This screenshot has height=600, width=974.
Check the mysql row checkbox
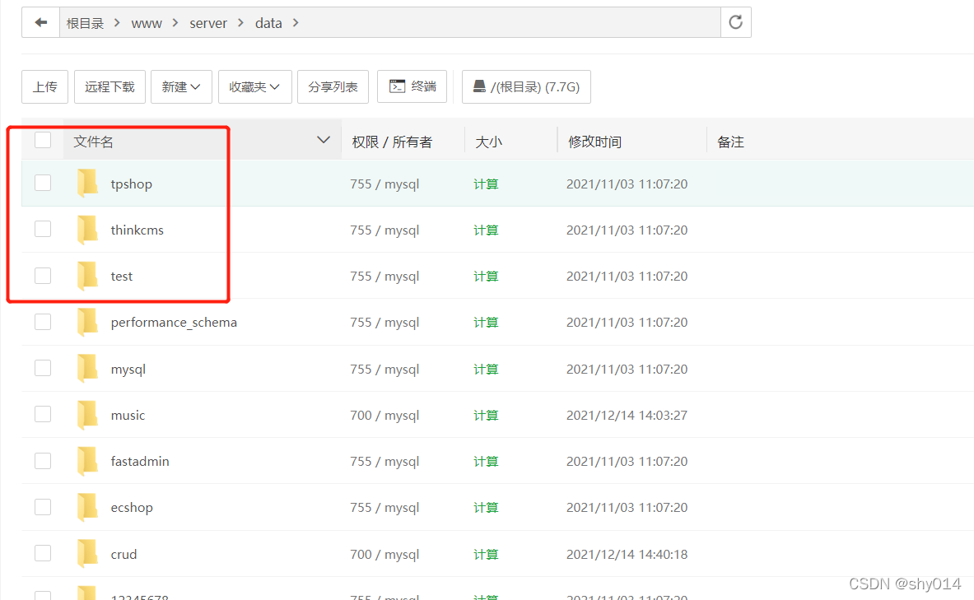[43, 369]
